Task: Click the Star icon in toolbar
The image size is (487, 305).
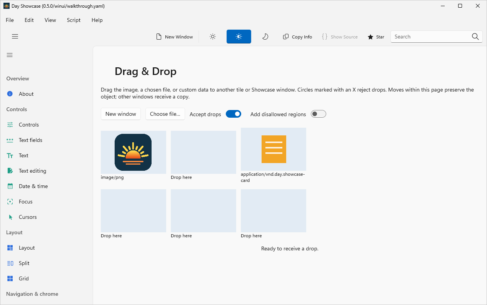Action: tap(370, 37)
